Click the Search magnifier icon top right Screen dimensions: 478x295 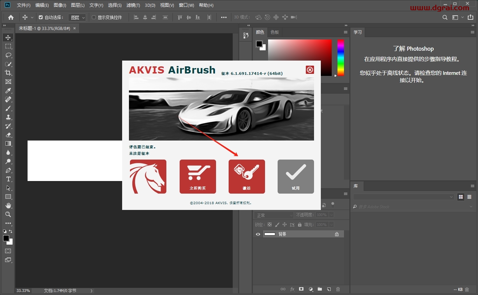445,17
